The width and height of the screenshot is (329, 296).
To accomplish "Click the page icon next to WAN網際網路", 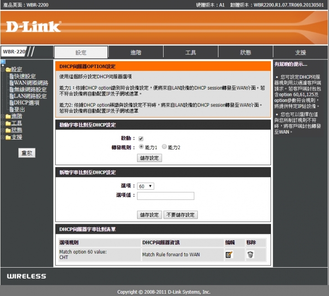I will point(12,83).
